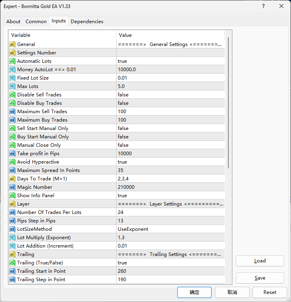This screenshot has height=302, width=291.
Task: Click the integer icon beside Maximum Spread In Points
Action: (12, 170)
